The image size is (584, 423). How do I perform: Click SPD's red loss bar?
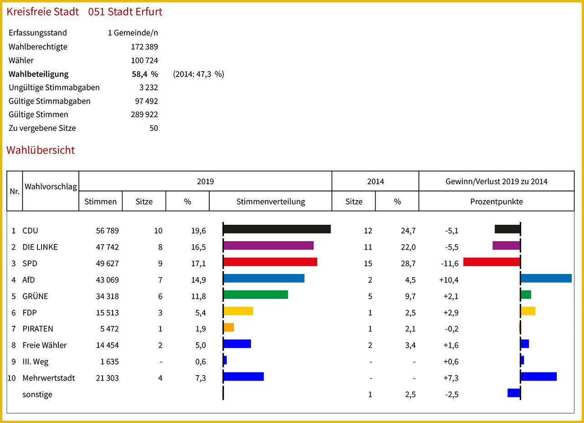point(491,262)
